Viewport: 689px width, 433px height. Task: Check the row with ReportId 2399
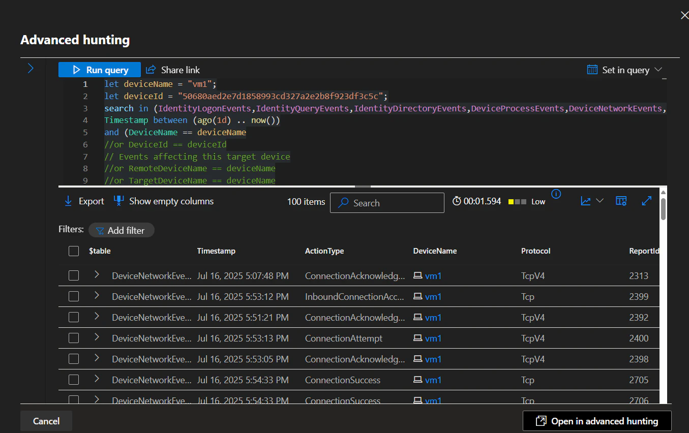pyautogui.click(x=74, y=296)
